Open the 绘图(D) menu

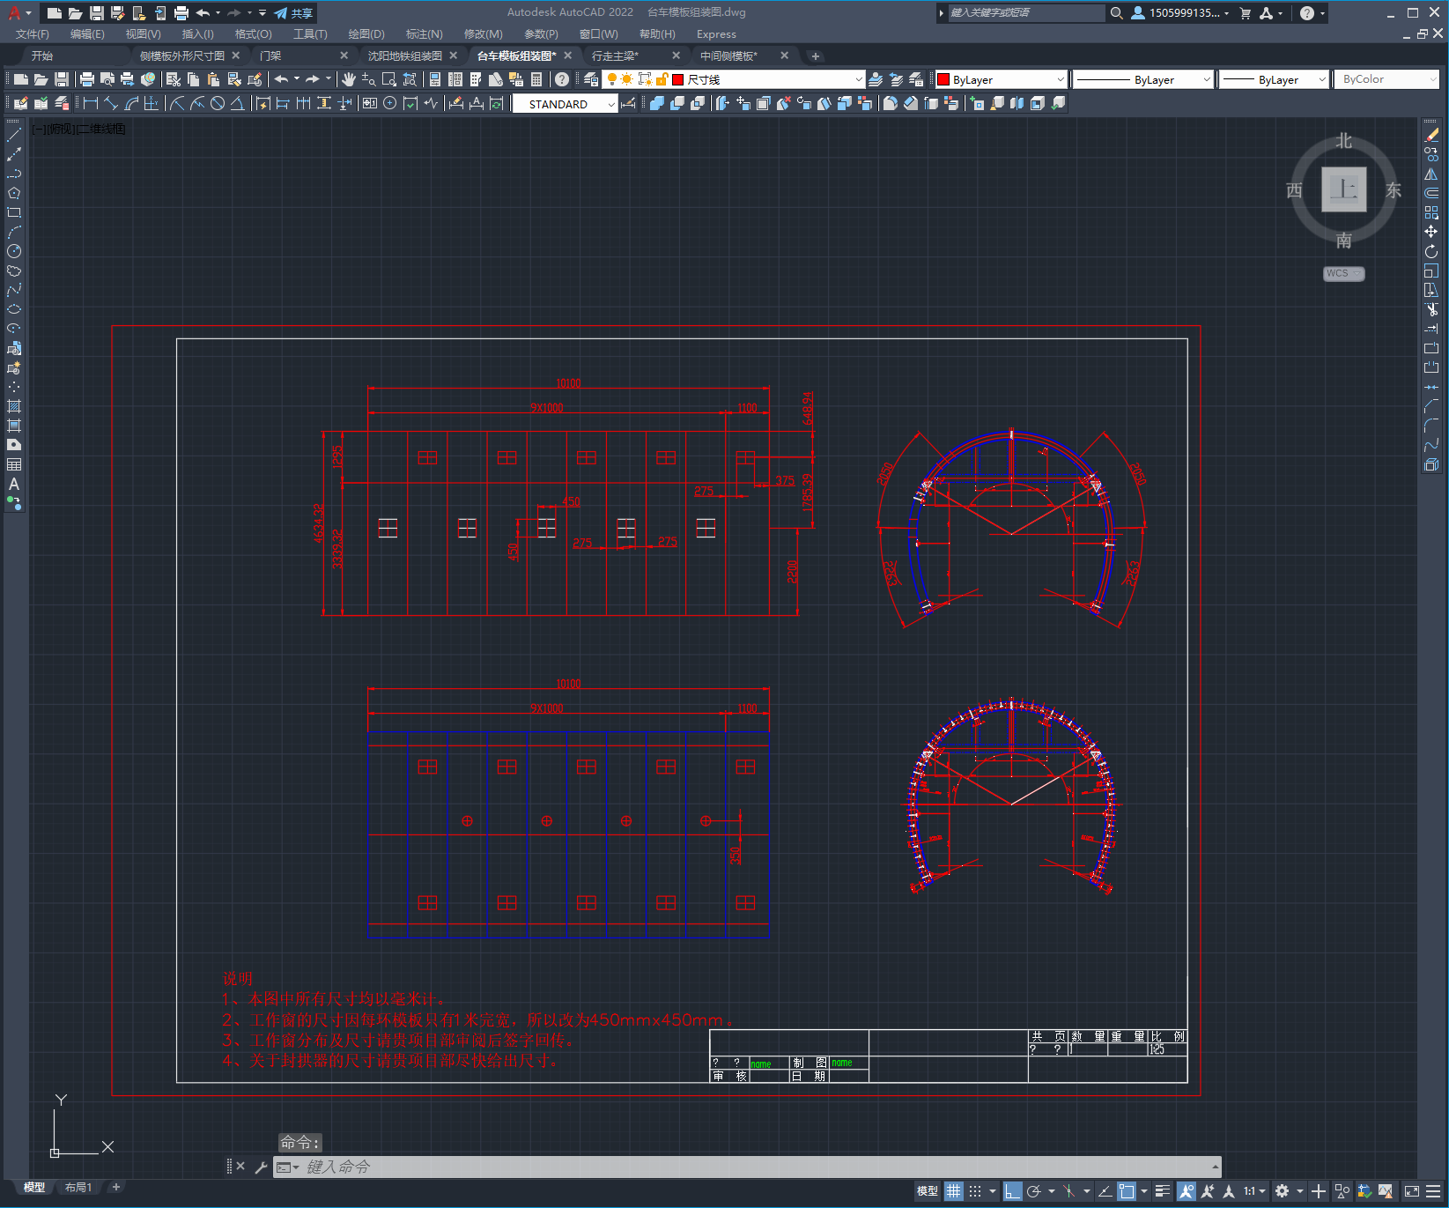coord(366,34)
